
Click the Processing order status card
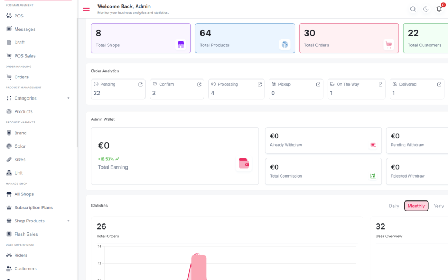pos(236,89)
